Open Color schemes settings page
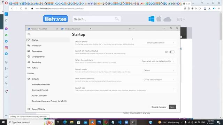The width and height of the screenshot is (223, 125). [x=48, y=57]
